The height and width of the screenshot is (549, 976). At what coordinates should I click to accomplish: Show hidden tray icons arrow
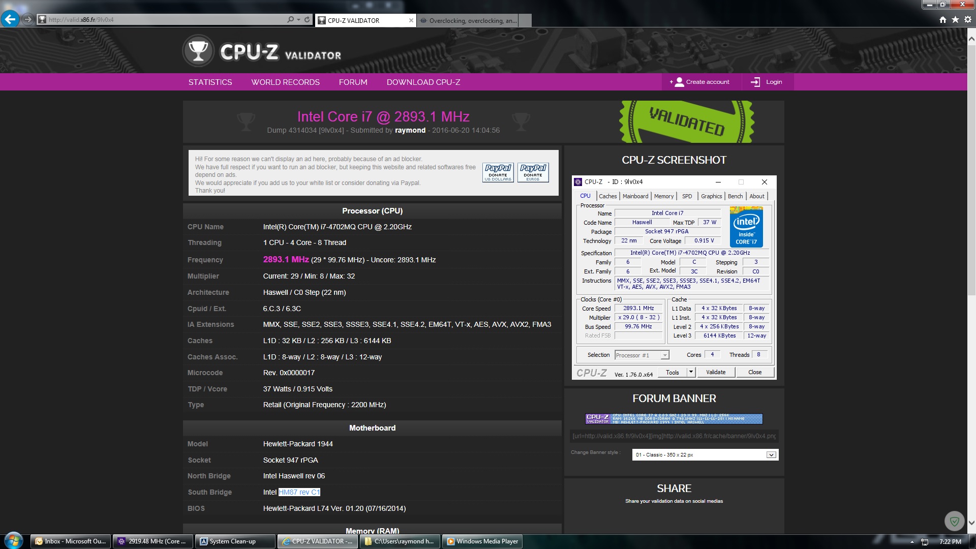tap(912, 542)
